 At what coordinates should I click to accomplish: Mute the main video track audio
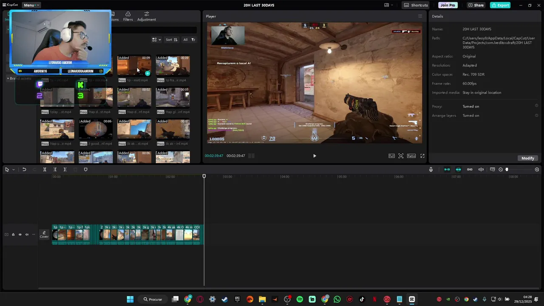pos(27,235)
